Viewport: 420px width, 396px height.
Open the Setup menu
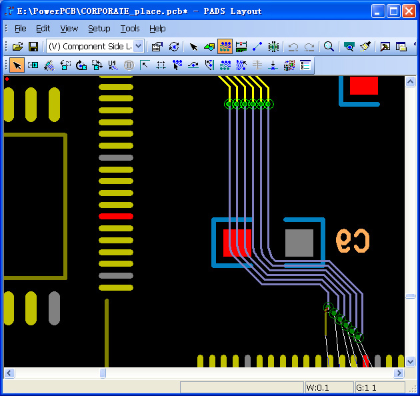99,29
